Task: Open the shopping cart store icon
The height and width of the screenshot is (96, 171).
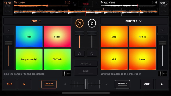Action: click(75, 4)
